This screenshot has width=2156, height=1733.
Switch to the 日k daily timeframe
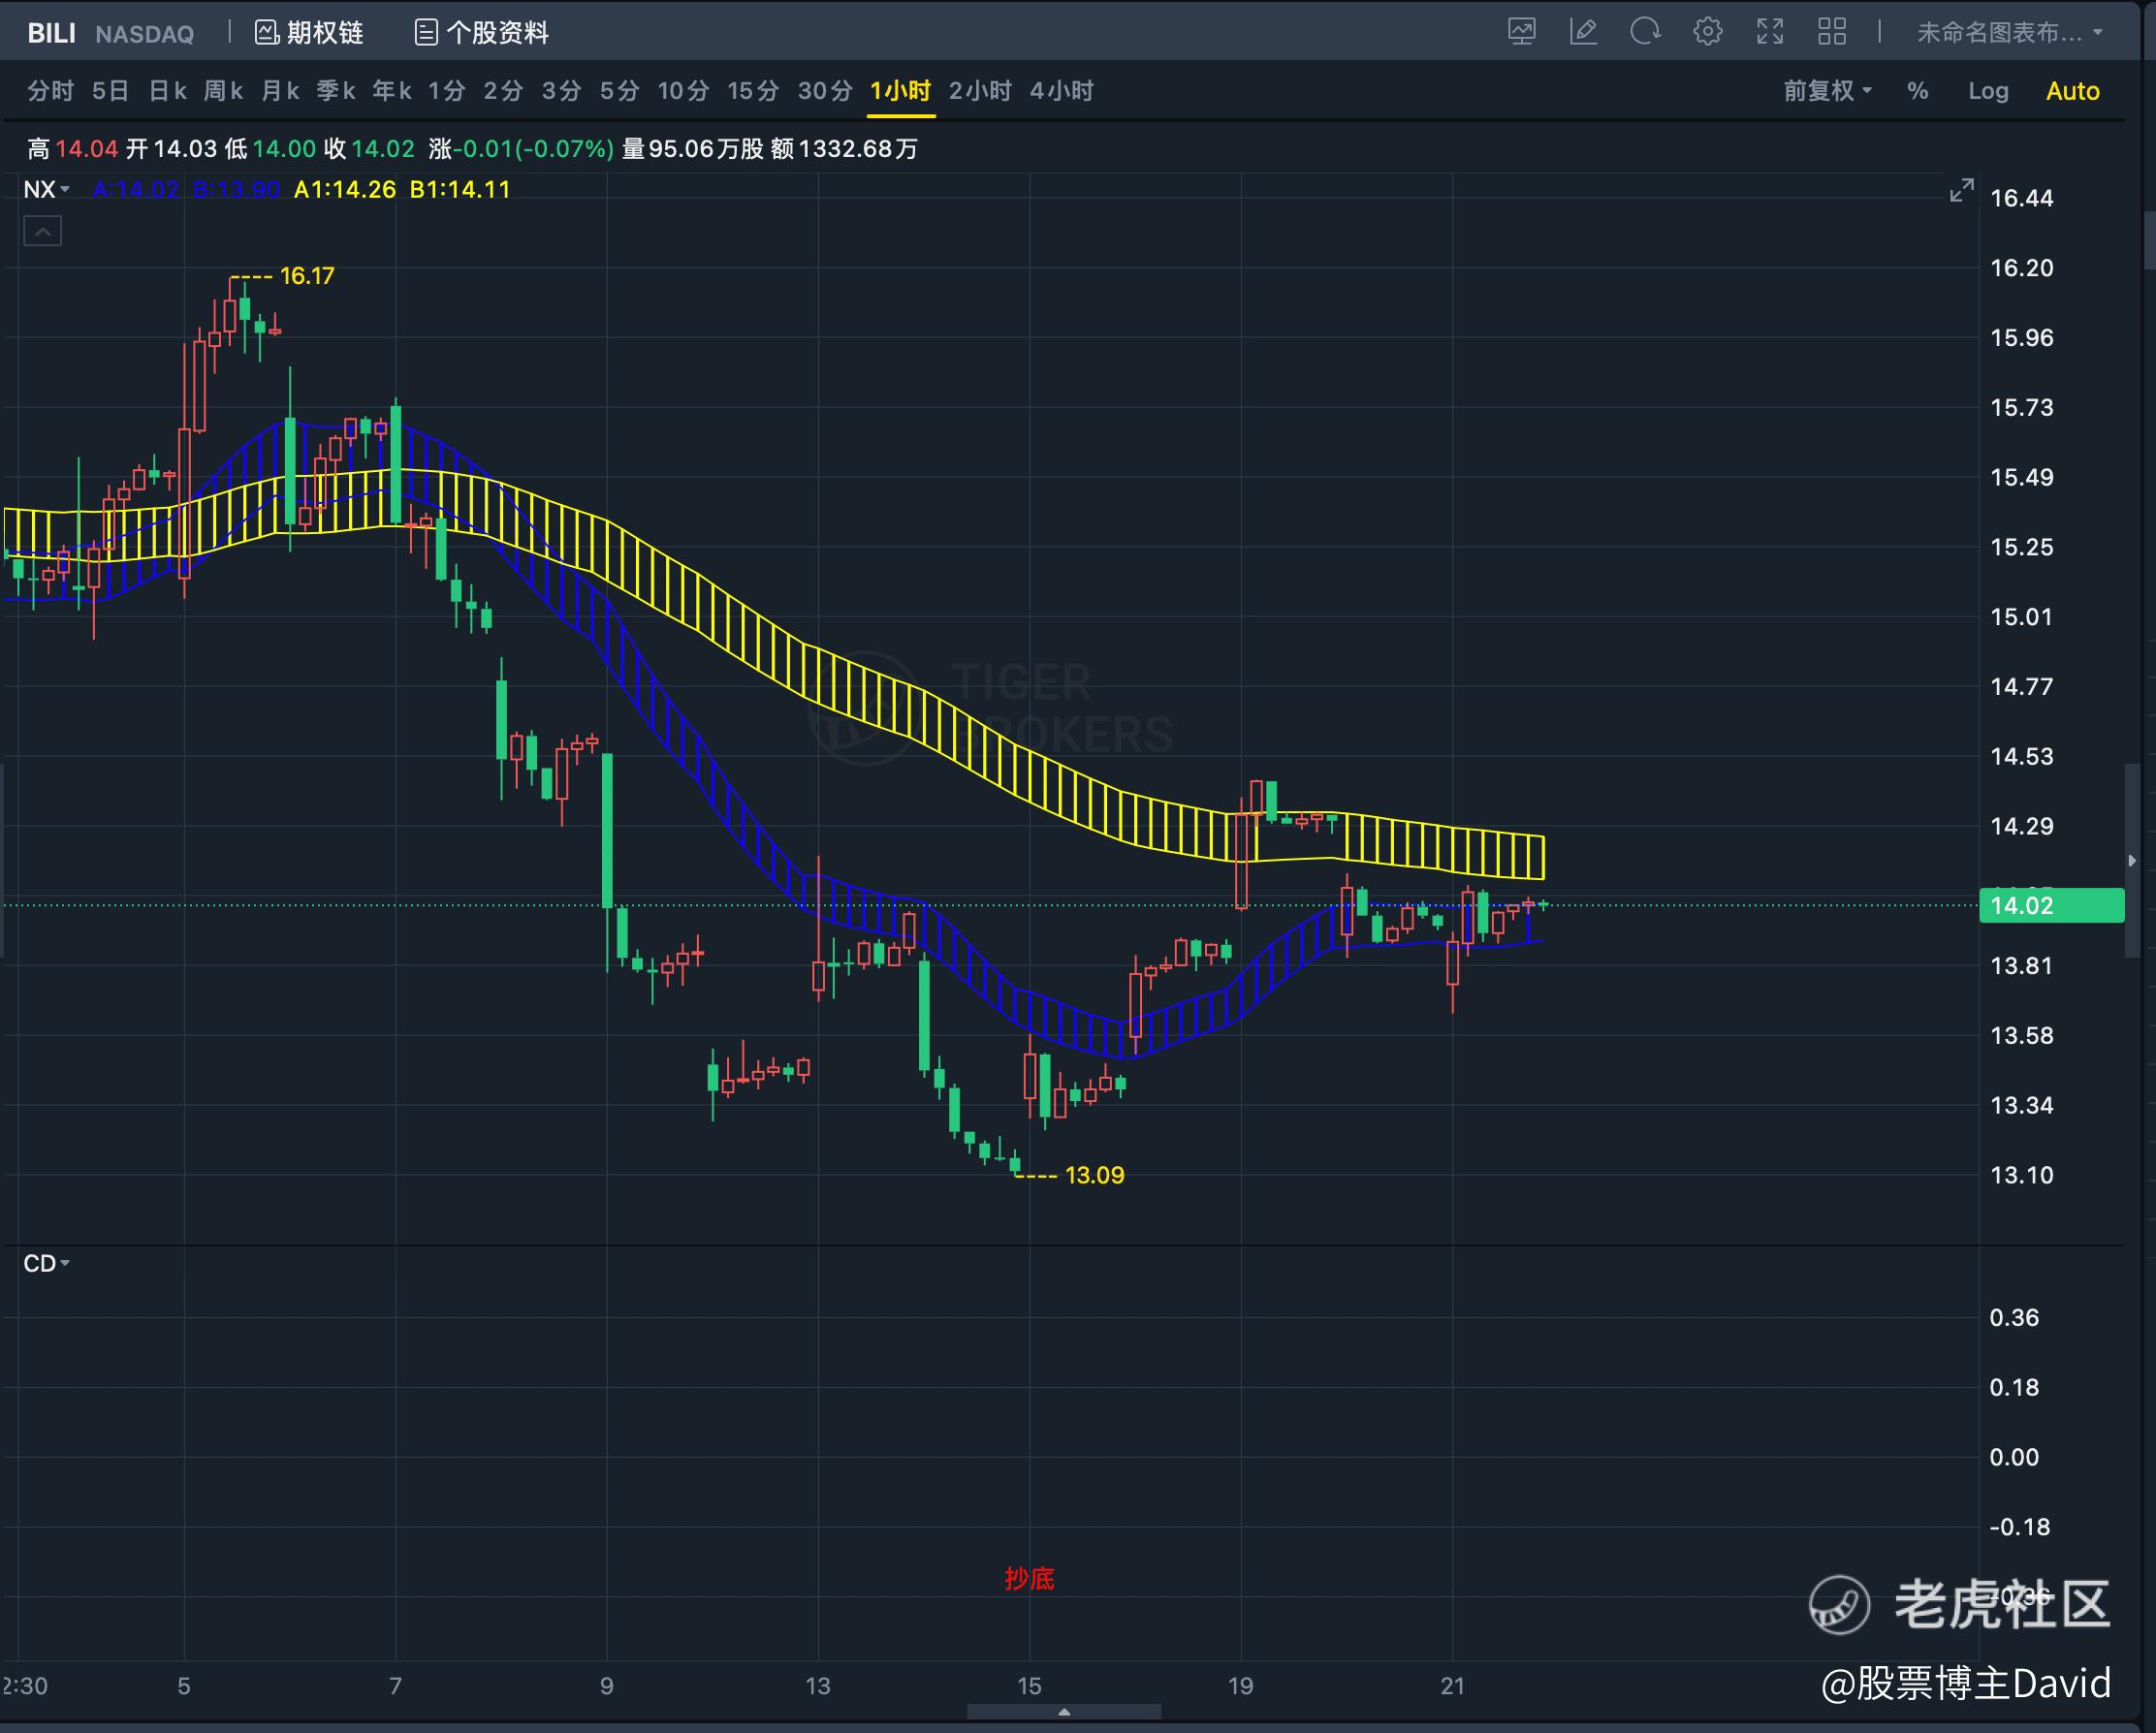coord(167,91)
